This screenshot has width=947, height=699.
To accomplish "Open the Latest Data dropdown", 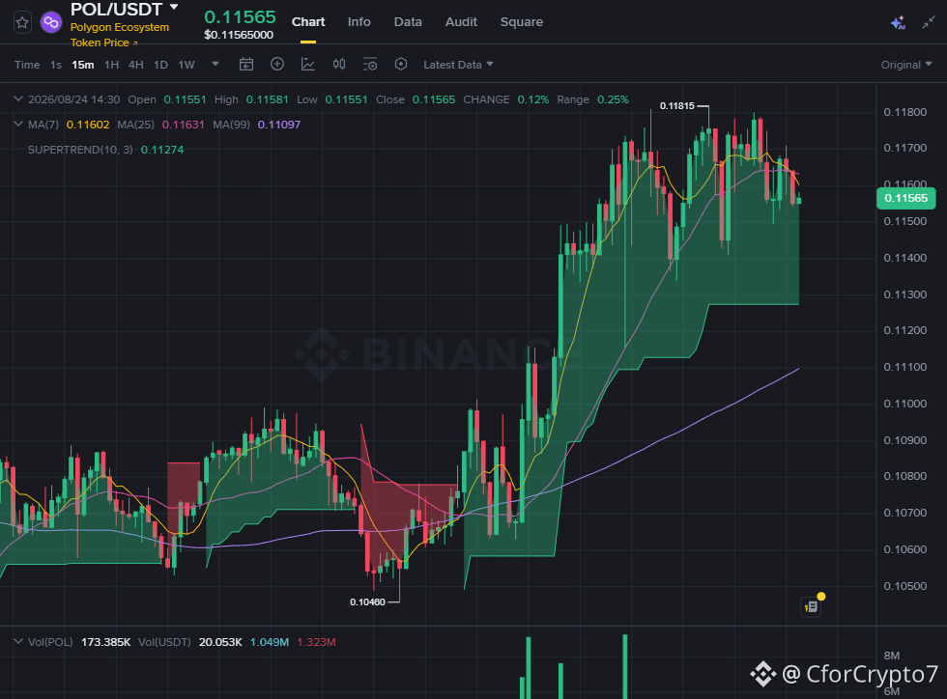I will point(458,65).
